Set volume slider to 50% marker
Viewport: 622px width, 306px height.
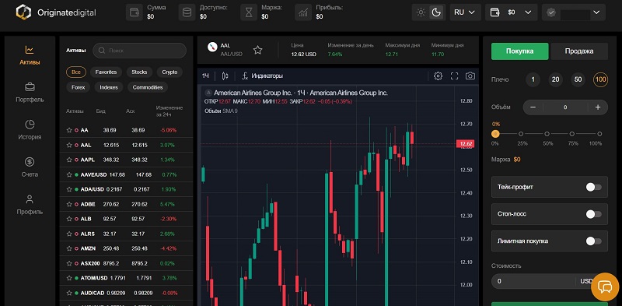[547, 134]
